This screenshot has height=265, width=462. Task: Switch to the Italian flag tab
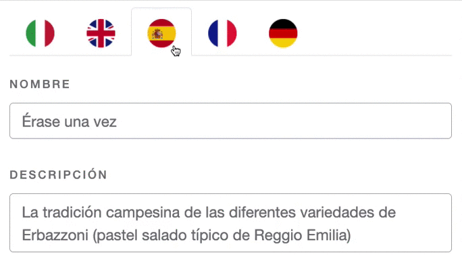click(x=40, y=33)
